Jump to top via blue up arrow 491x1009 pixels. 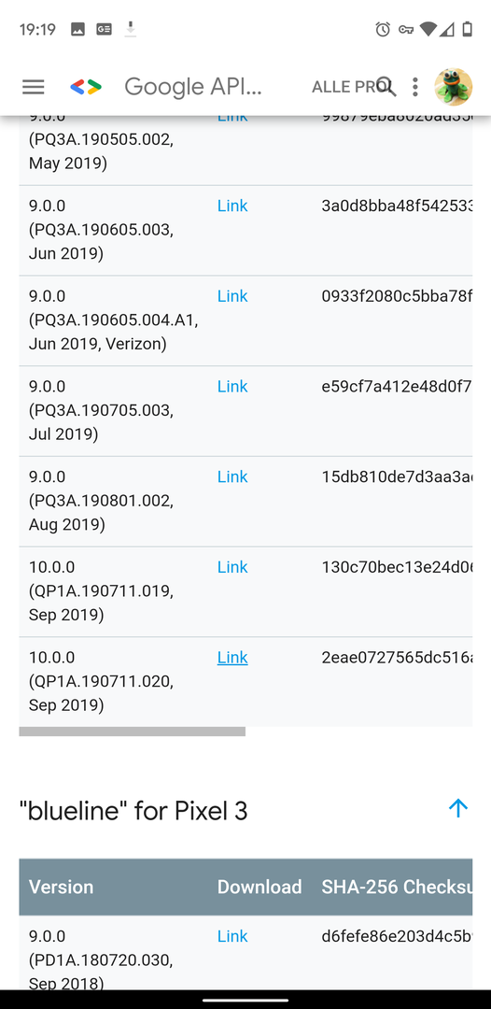click(458, 808)
